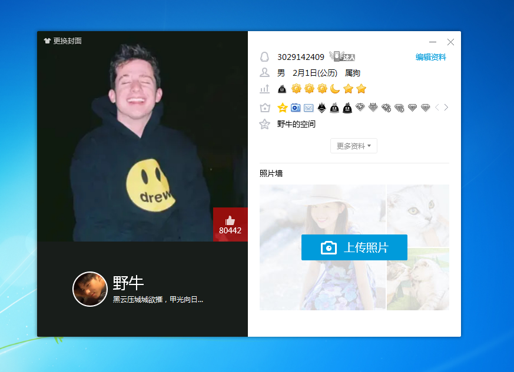Click the right chevron of the badge row
This screenshot has height=372, width=514.
click(446, 108)
